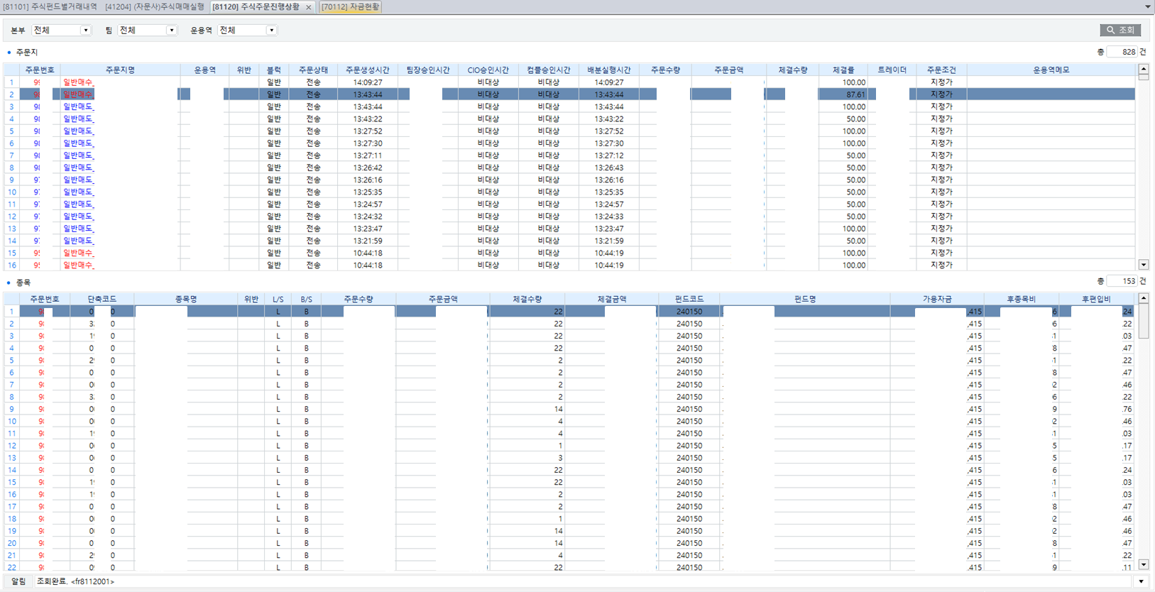Open the tab list arrow at top right
Screen dimensions: 1155x592
pyautogui.click(x=1147, y=7)
